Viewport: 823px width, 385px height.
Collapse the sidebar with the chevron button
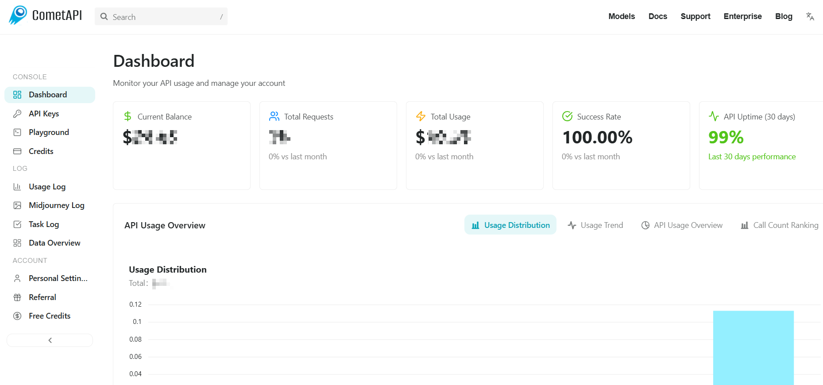(x=50, y=340)
